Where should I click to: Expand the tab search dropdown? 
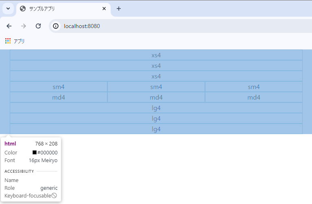[8, 9]
